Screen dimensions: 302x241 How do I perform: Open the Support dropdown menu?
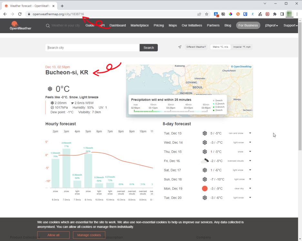coord(290,25)
